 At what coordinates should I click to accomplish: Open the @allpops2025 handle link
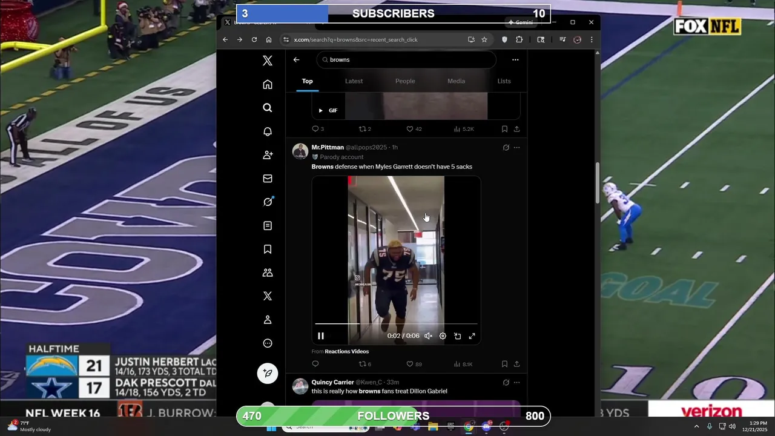[x=366, y=147]
